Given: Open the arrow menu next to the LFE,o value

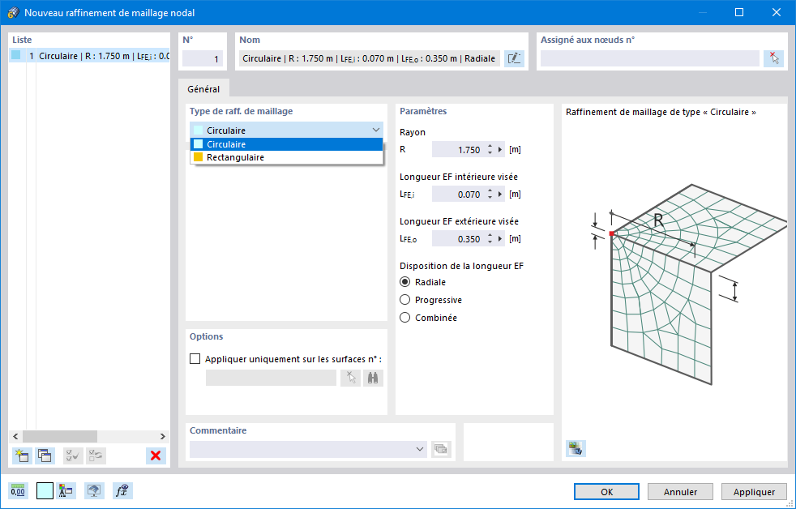Looking at the screenshot, I should click(x=500, y=239).
